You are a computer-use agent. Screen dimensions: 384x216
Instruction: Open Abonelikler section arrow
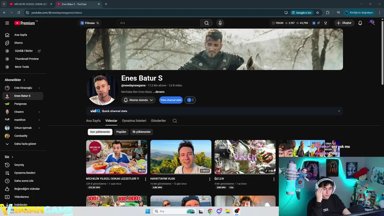click(24, 80)
